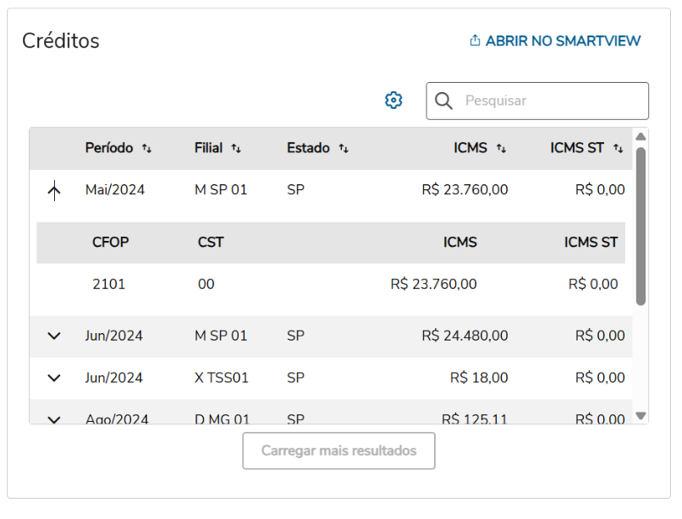The width and height of the screenshot is (682, 519).
Task: Sort table by Estado column arrows
Action: pyautogui.click(x=344, y=149)
